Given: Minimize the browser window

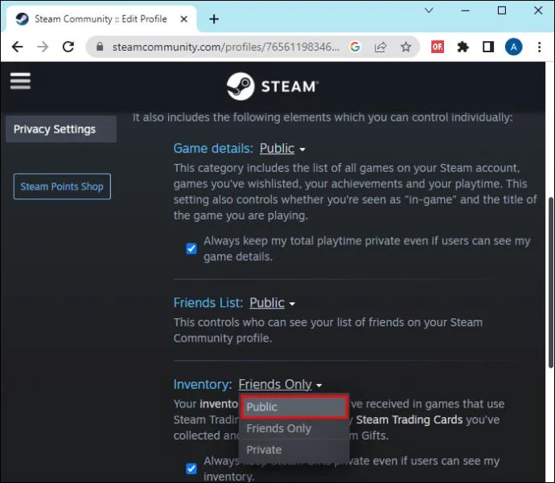Looking at the screenshot, I should pos(466,10).
